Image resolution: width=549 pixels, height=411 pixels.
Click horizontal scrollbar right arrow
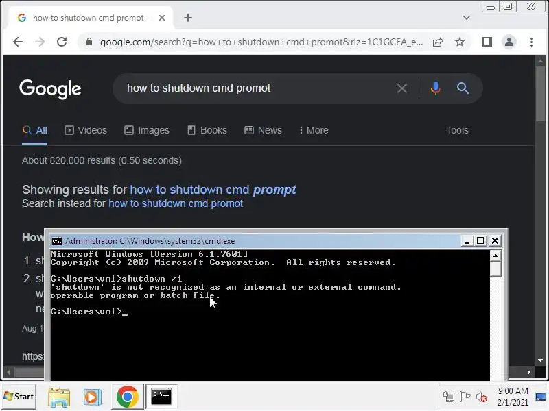coord(529,372)
